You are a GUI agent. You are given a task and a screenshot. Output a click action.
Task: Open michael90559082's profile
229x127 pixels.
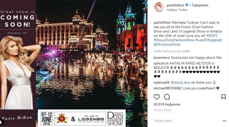[168, 88]
